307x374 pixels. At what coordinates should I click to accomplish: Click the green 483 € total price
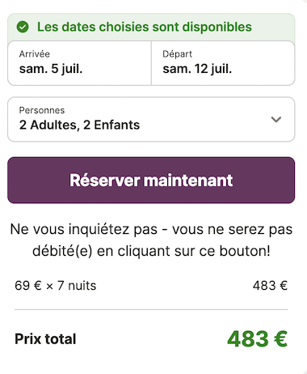(x=258, y=339)
